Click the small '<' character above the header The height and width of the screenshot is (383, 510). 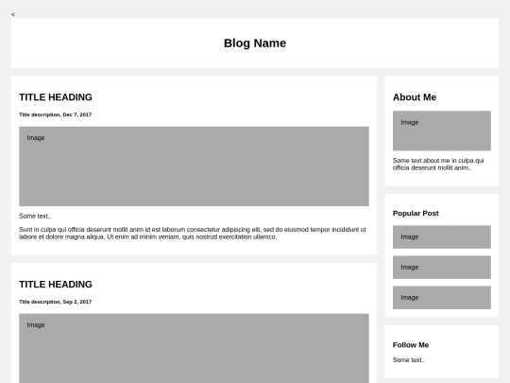click(12, 14)
